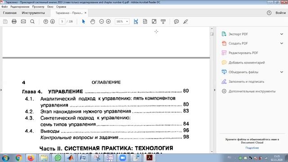Image resolution: width=288 pixels, height=162 pixels.
Task: Open the Find text magnifier icon
Action: pyautogui.click(x=32, y=22)
